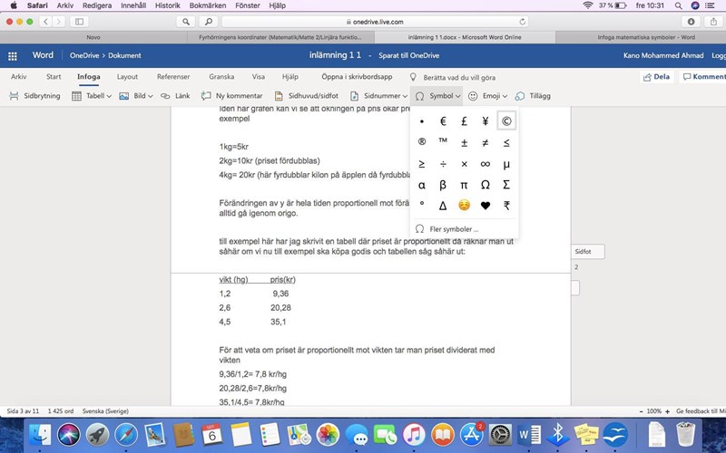726x453 pixels.
Task: Open Fler symboler more symbols option
Action: click(x=453, y=229)
